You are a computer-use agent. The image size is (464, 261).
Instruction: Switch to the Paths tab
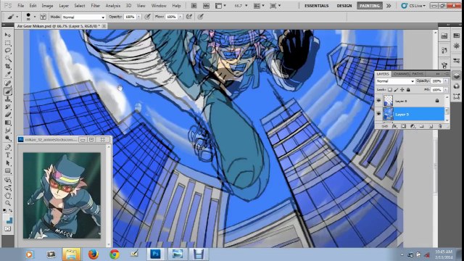point(418,74)
